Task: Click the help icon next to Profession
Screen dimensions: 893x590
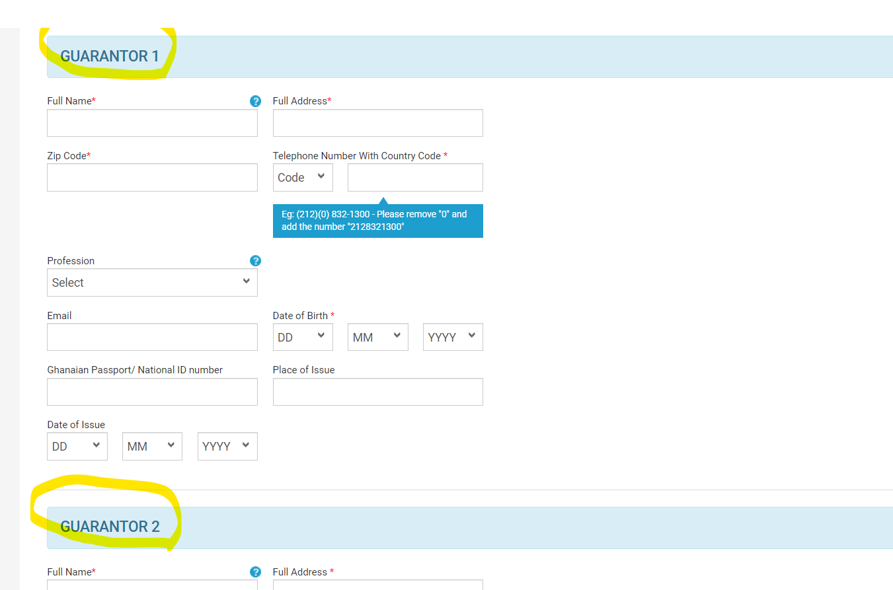Action: point(255,261)
